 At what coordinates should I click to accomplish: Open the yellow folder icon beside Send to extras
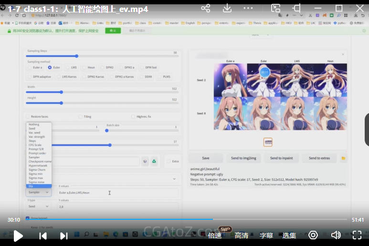coord(343,158)
